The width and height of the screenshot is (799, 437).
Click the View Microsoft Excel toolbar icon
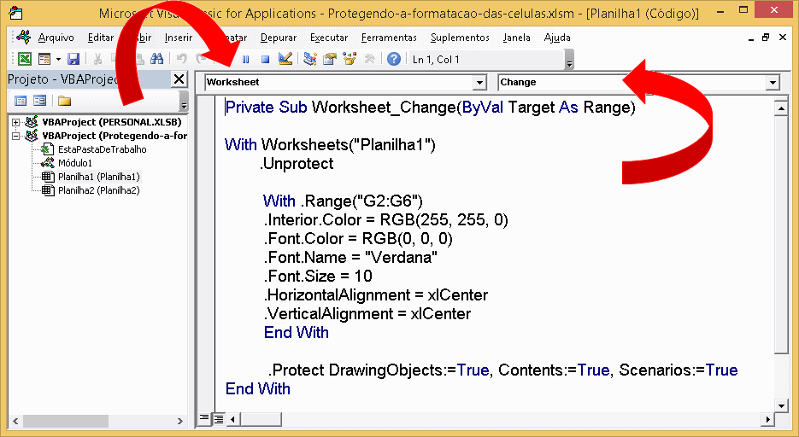(25, 59)
